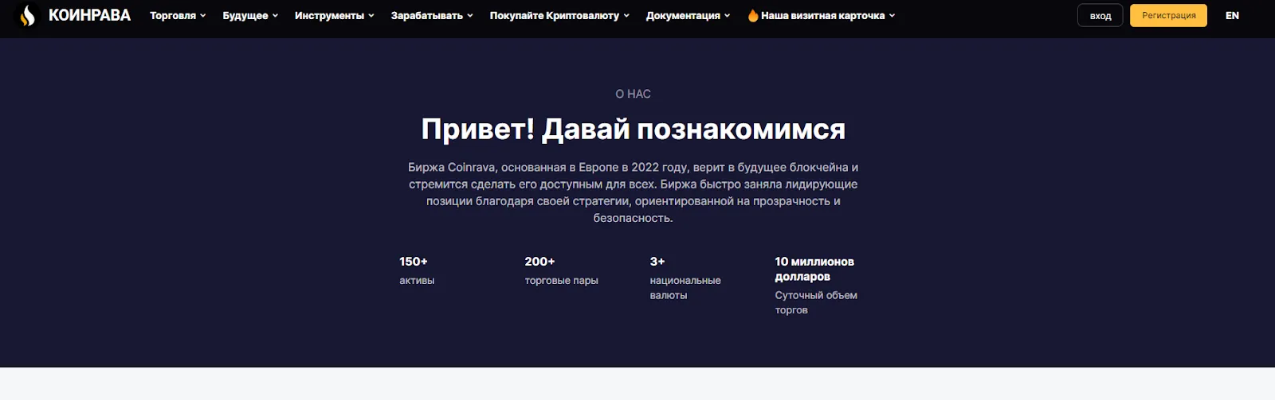Expand the chevron next to Документация

pyautogui.click(x=727, y=16)
